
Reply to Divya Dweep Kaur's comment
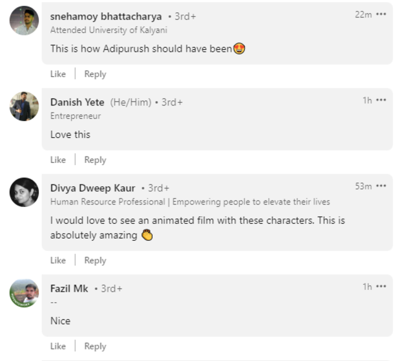95,260
